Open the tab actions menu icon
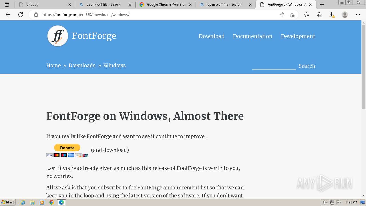The image size is (366, 206). (7, 5)
